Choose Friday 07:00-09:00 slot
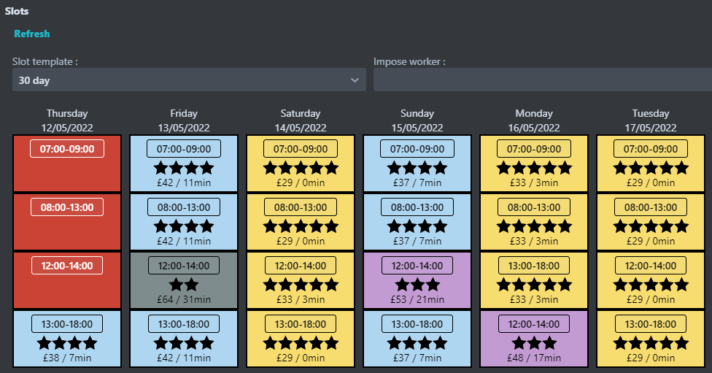Viewport: 712px width, 373px height. (x=184, y=164)
